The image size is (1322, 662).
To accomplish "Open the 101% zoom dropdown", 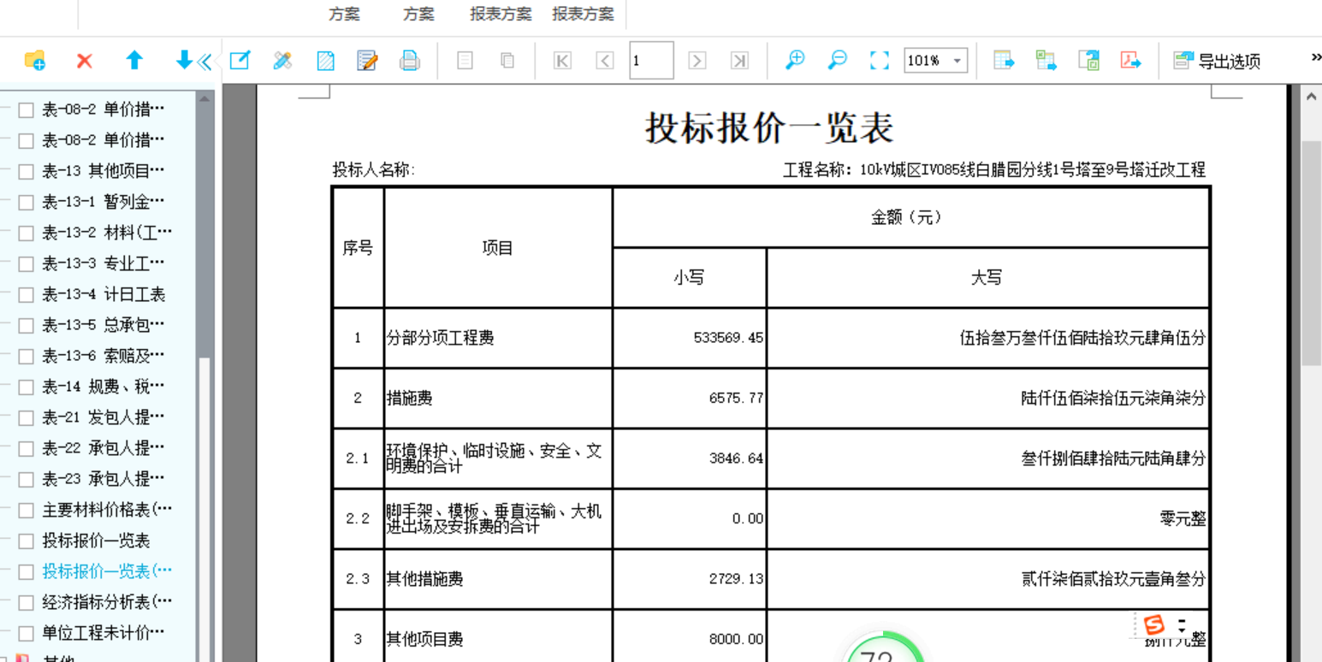I will [957, 61].
